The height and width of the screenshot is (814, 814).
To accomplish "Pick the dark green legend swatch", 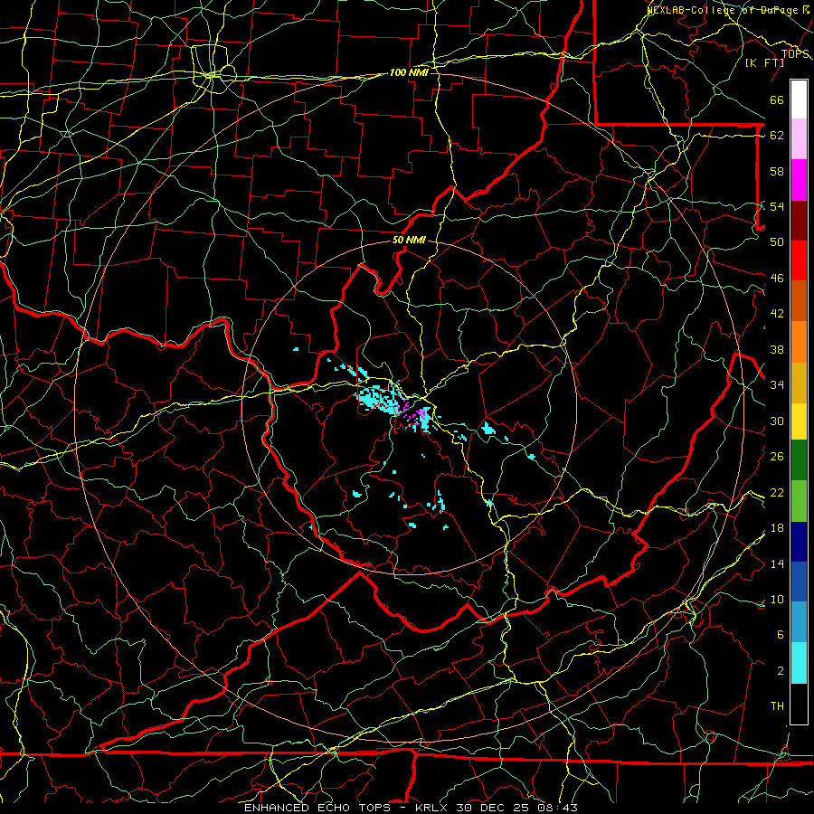I will pyautogui.click(x=799, y=460).
